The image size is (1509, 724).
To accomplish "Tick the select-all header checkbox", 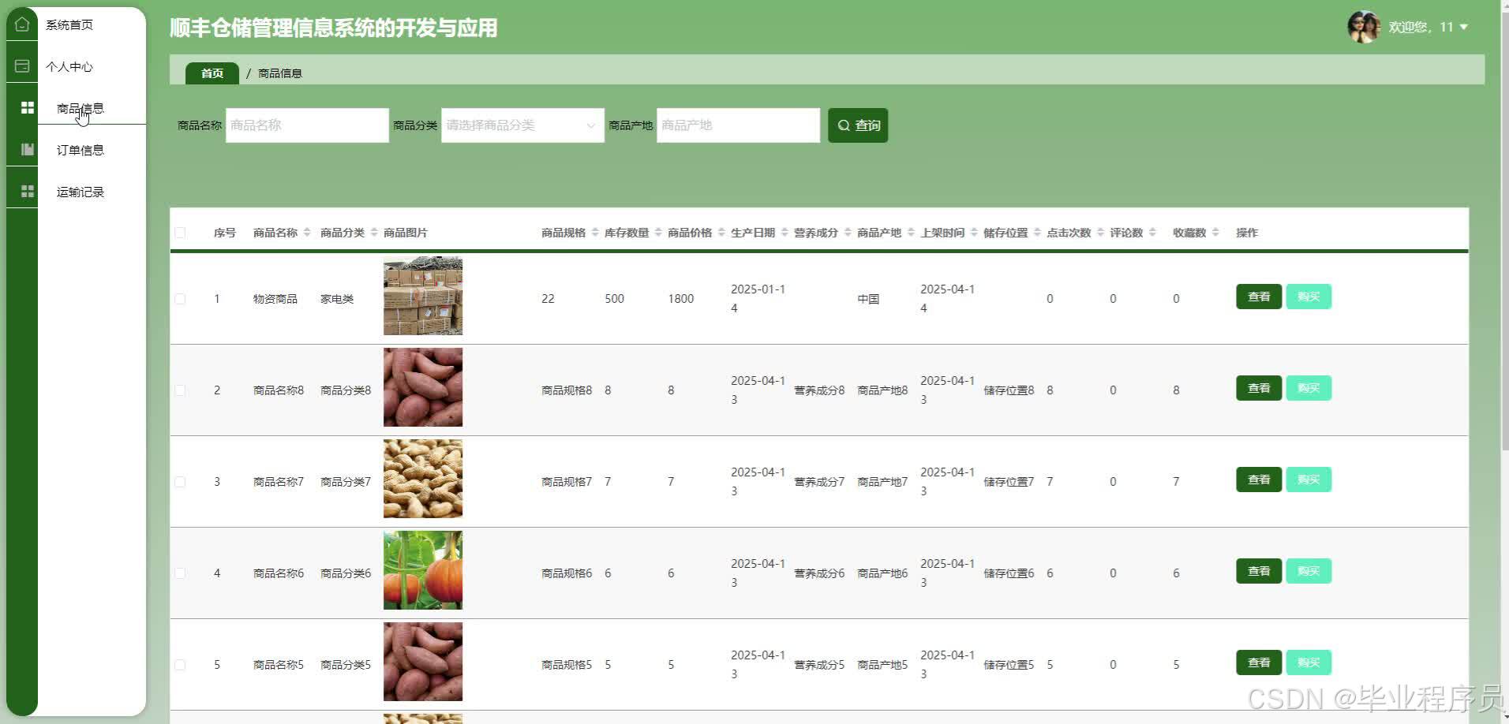I will point(180,233).
